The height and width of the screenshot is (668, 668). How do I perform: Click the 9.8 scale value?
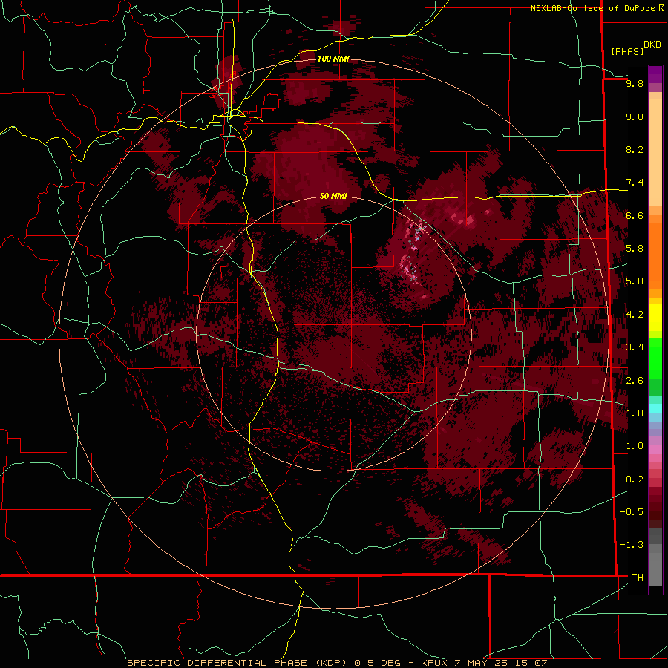(635, 83)
